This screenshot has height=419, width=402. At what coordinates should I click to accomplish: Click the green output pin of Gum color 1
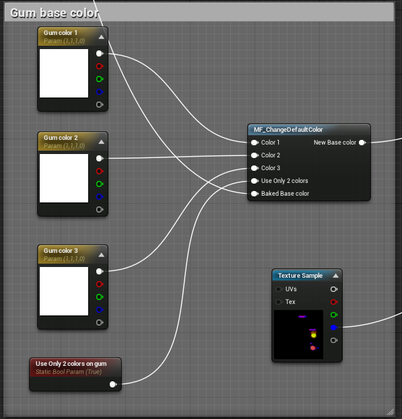pyautogui.click(x=100, y=79)
